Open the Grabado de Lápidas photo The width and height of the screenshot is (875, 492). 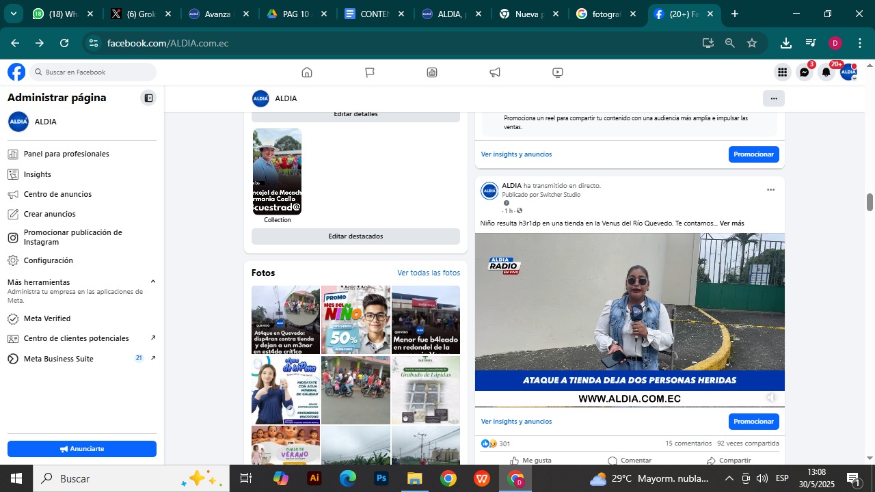[426, 390]
